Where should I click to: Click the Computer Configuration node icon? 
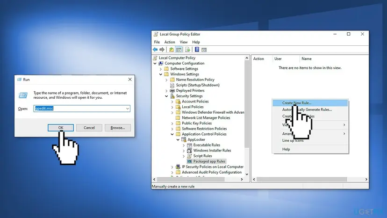(x=161, y=63)
